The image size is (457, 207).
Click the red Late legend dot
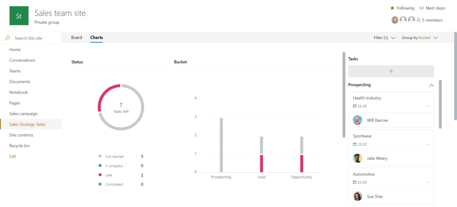[100, 175]
